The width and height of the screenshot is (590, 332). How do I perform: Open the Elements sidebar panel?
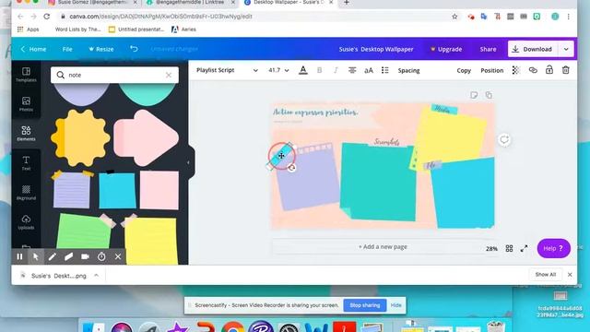click(26, 133)
